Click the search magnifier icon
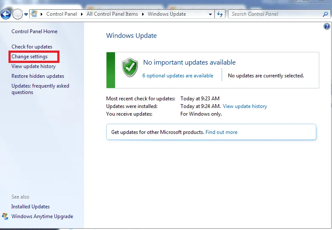This screenshot has height=230, width=332. pyautogui.click(x=326, y=14)
